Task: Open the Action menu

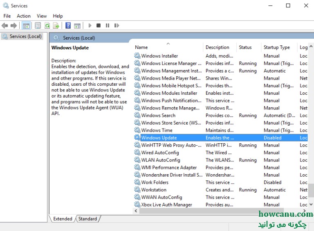Action: pos(24,16)
